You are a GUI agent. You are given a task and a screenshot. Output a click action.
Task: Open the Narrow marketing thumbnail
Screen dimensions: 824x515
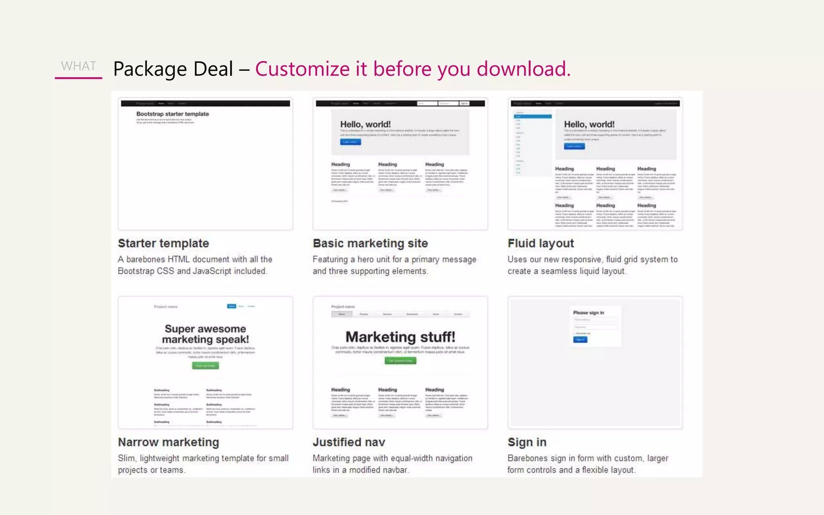[205, 363]
